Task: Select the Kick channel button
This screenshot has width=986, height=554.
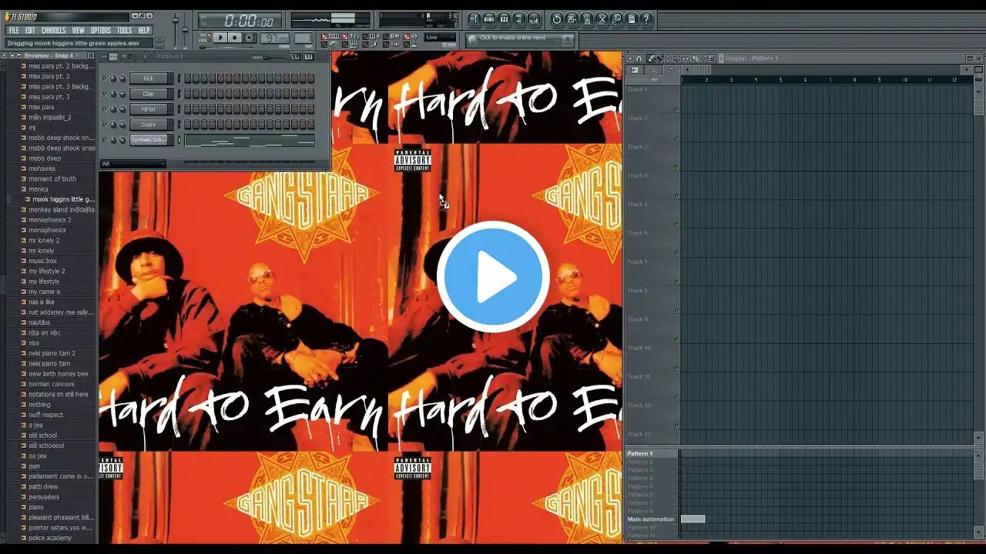Action: coord(149,78)
